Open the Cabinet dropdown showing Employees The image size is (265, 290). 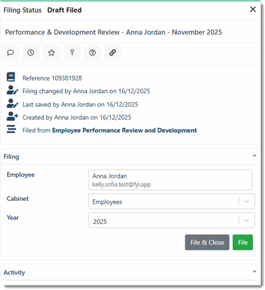click(x=172, y=201)
